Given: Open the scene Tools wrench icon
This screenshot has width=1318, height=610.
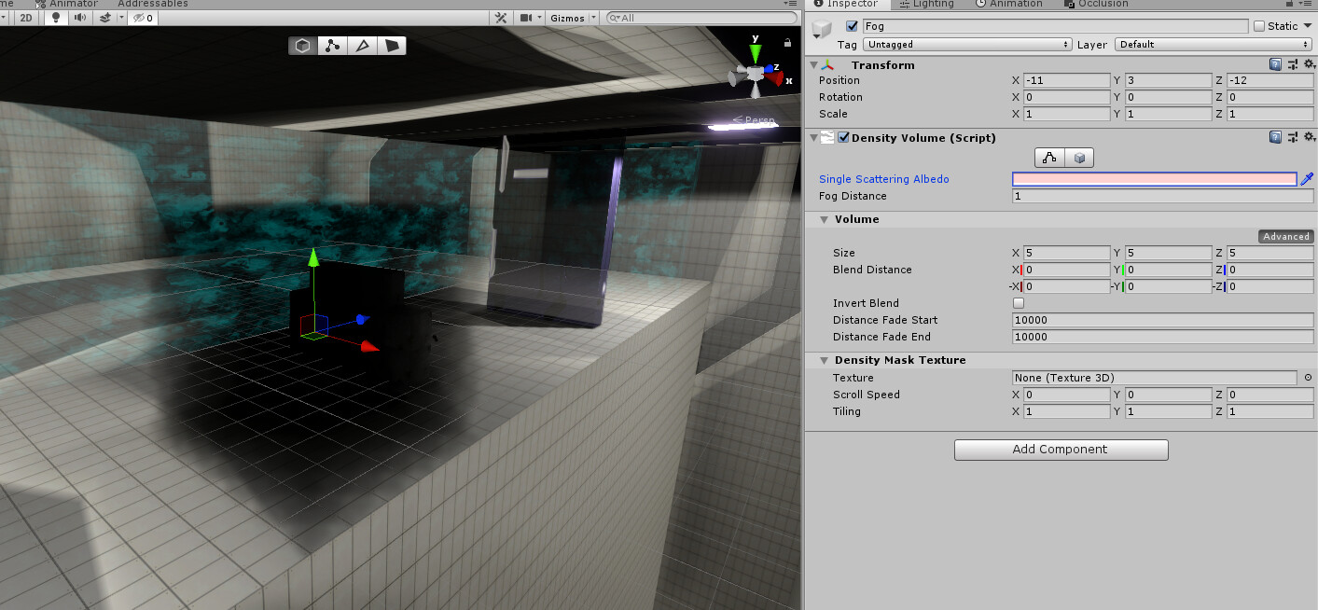Looking at the screenshot, I should pos(501,18).
